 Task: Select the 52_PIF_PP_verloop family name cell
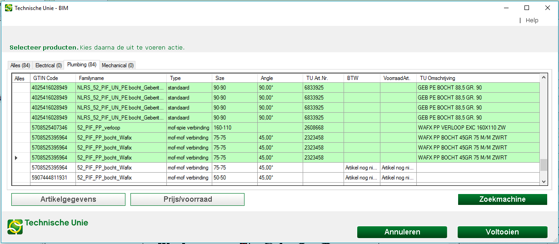point(121,128)
